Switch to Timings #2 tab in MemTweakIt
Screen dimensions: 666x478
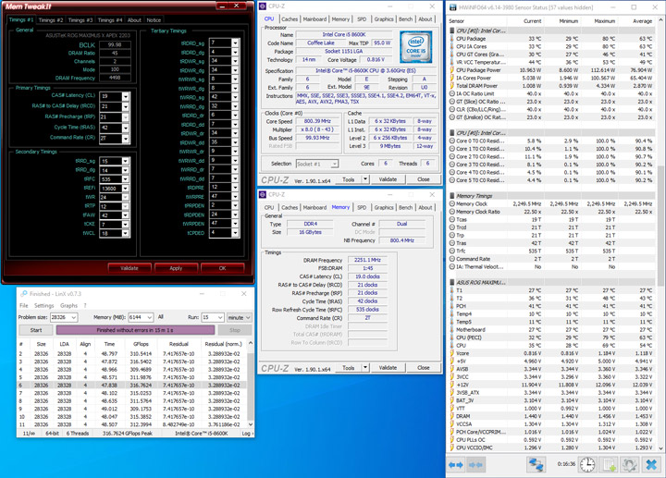click(51, 19)
